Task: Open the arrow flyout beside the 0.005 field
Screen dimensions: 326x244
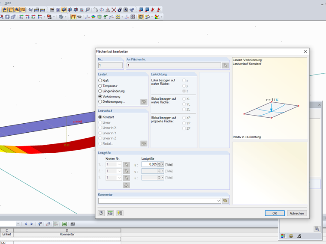Action: [163, 164]
